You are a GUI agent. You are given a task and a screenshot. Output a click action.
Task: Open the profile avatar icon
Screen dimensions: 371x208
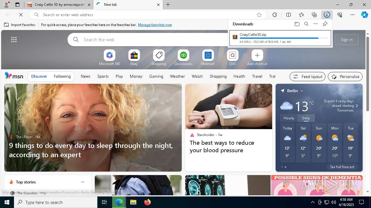6,5
